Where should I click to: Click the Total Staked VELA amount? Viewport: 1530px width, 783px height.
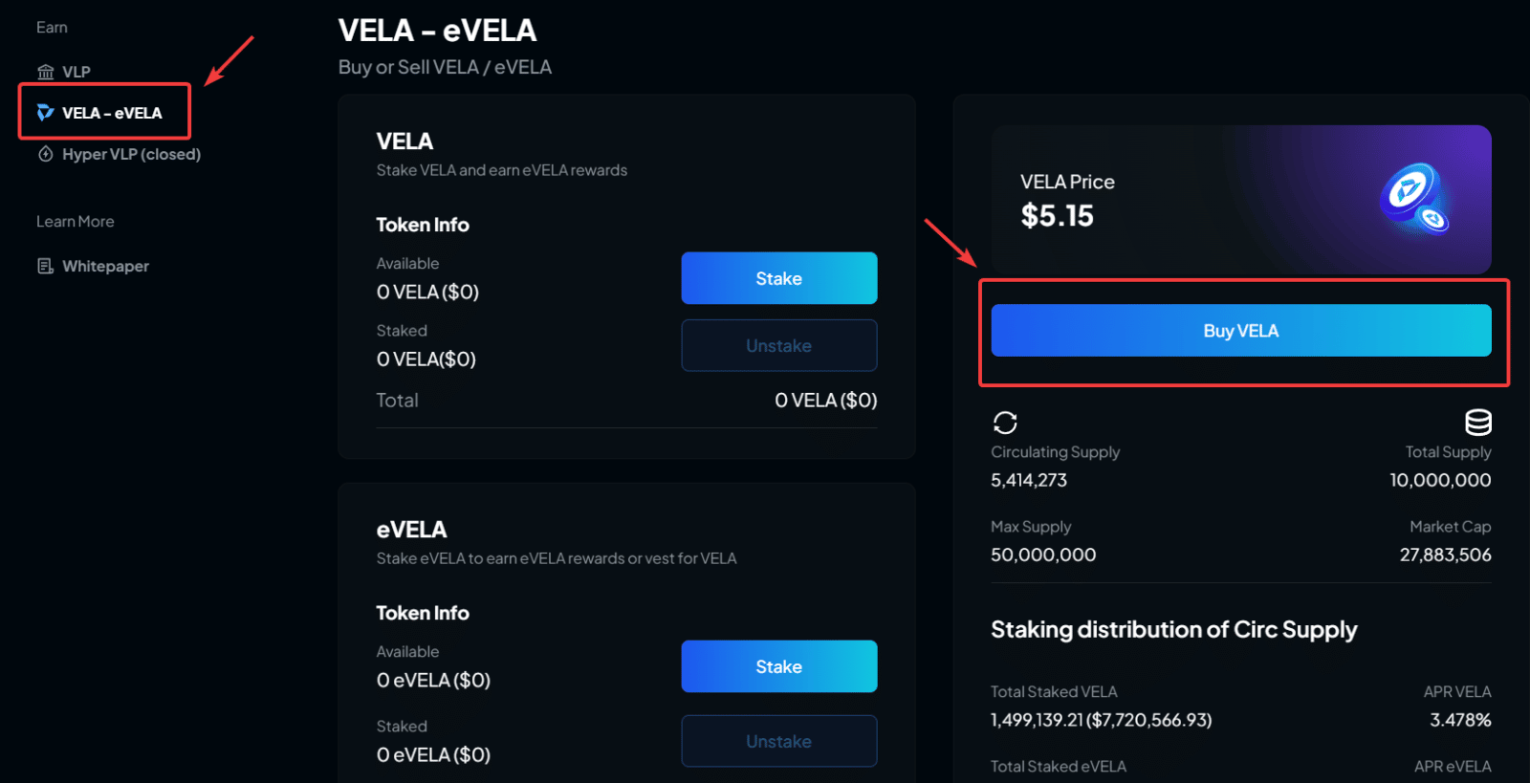[x=1100, y=720]
